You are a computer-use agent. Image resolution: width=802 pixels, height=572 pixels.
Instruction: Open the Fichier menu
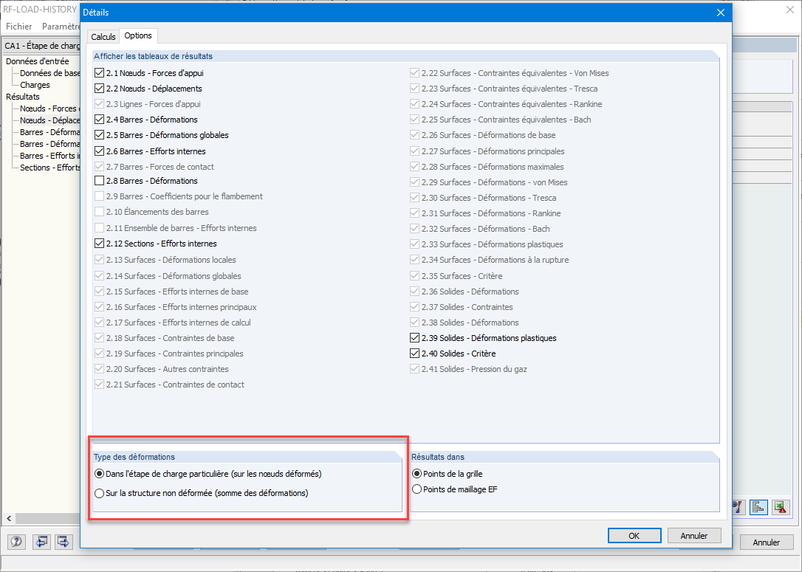[19, 26]
